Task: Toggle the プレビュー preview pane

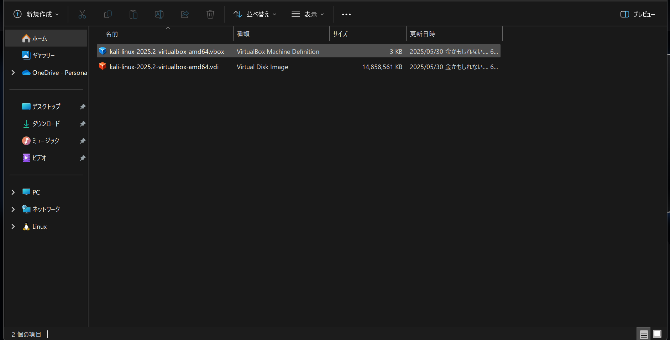Action: click(638, 14)
